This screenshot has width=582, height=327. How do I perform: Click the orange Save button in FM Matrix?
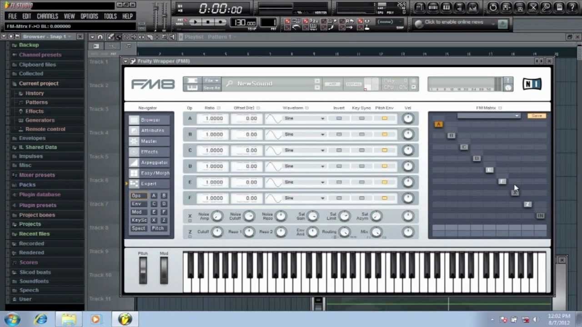[x=537, y=116]
